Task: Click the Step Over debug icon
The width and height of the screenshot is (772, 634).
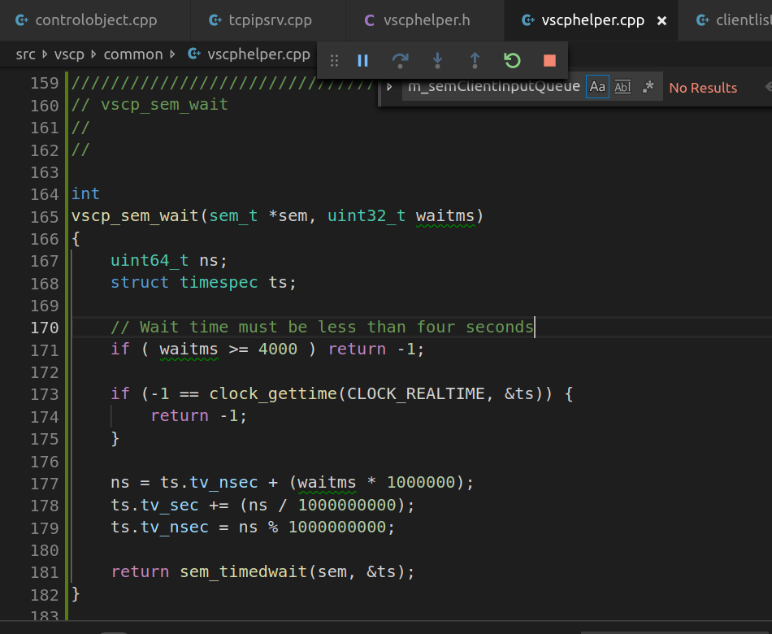Action: pos(400,61)
